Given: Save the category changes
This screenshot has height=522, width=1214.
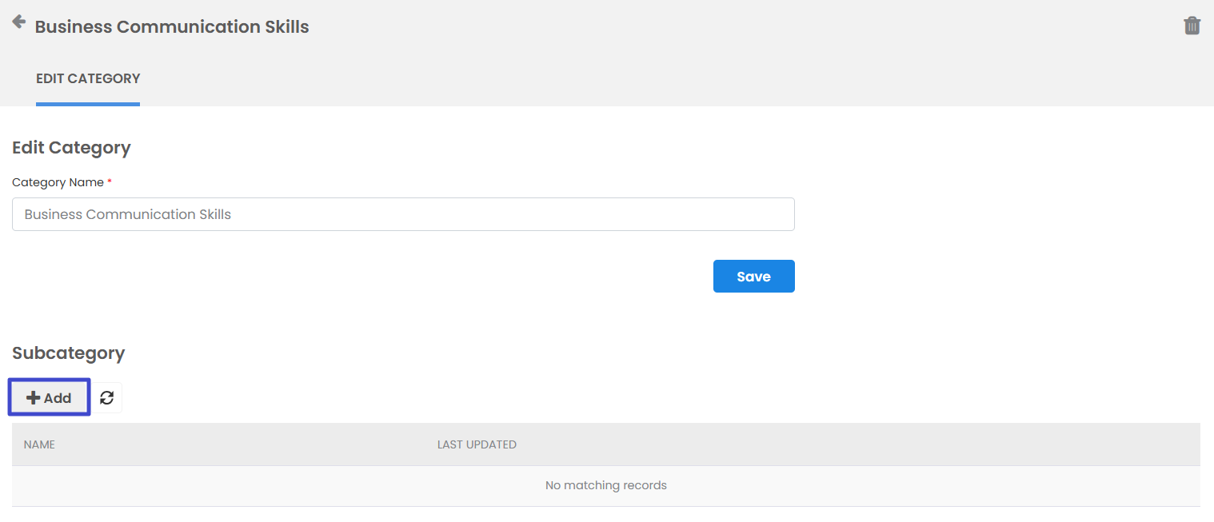Looking at the screenshot, I should pos(753,277).
